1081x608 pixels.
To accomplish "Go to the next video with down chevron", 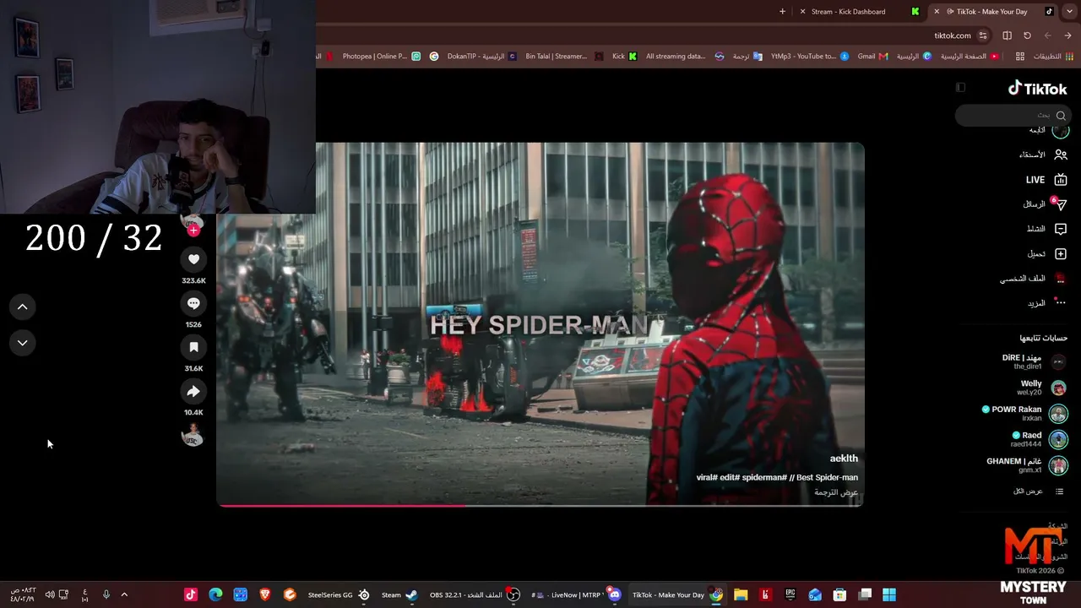I will coord(23,343).
